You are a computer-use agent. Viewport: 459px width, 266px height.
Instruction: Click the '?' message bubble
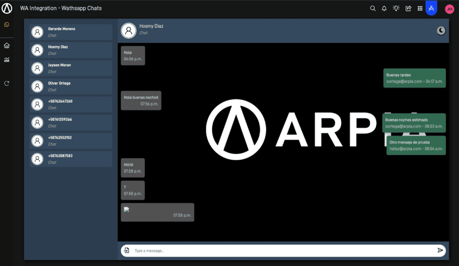coord(133,191)
